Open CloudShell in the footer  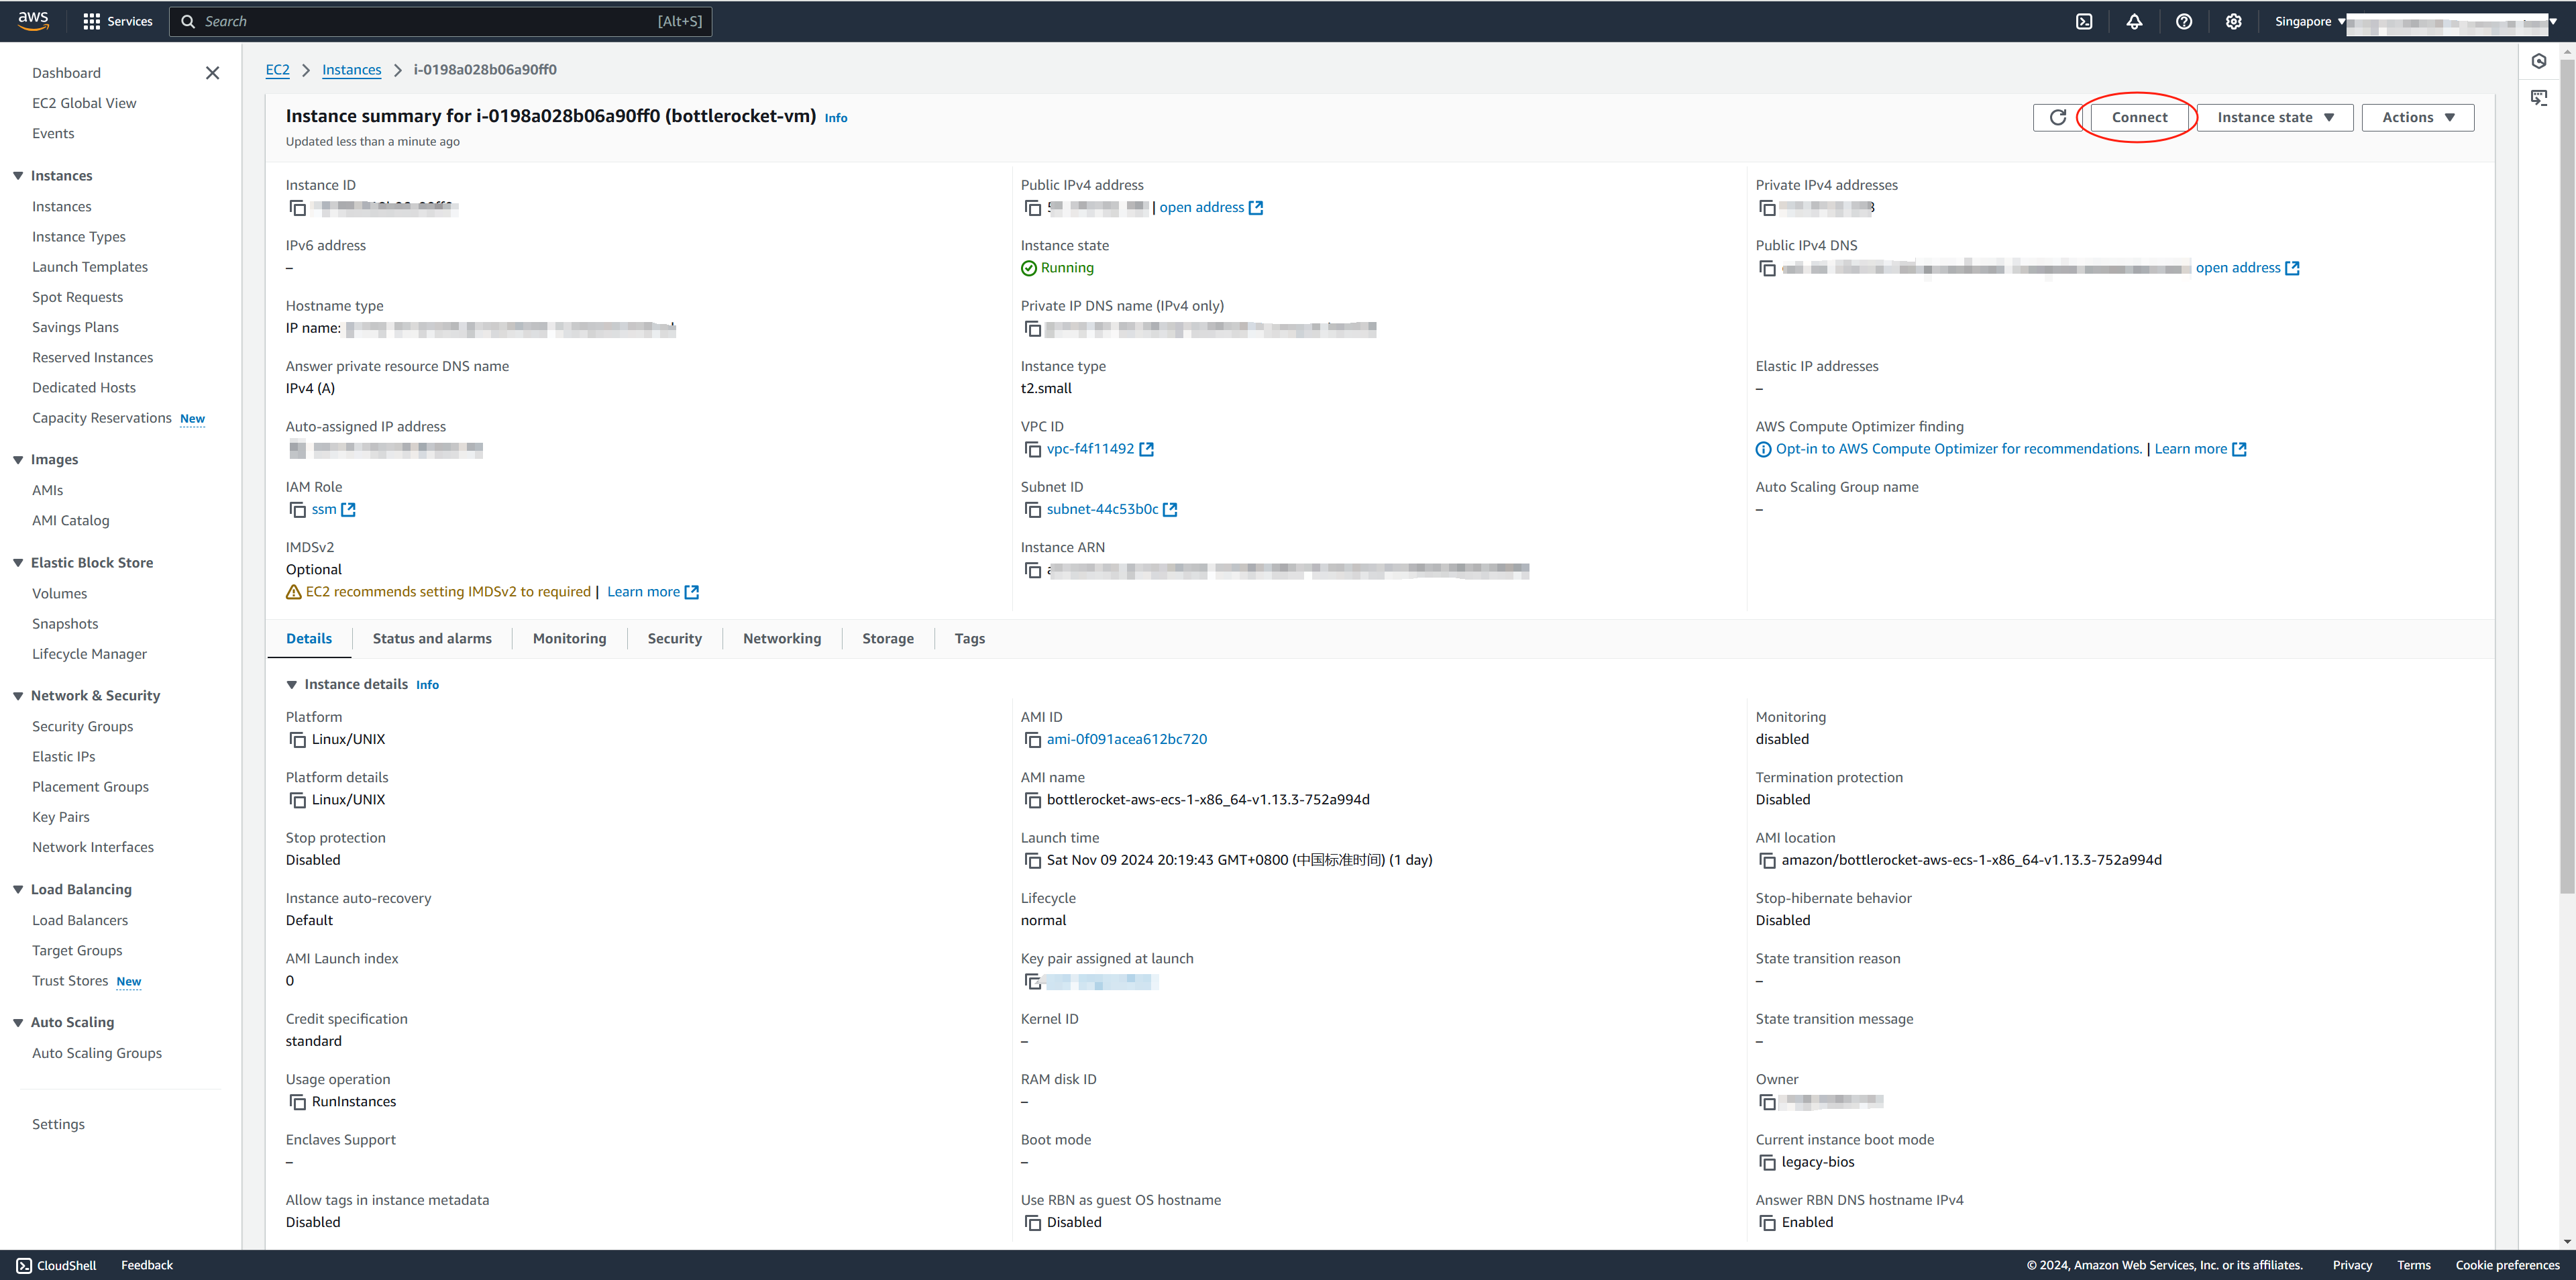click(x=56, y=1265)
